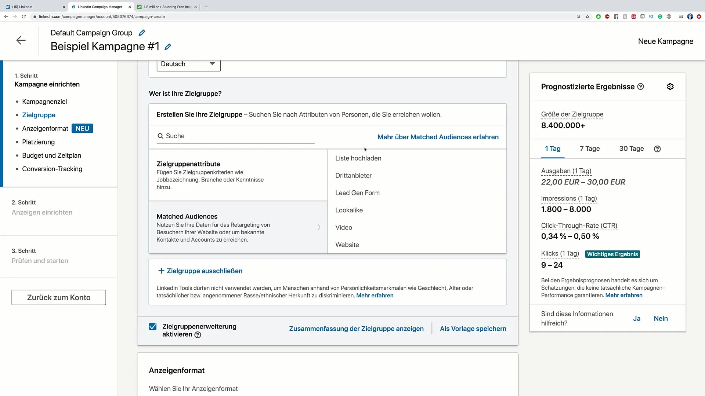
Task: Click browser forward navigation arrow
Action: (x=15, y=16)
